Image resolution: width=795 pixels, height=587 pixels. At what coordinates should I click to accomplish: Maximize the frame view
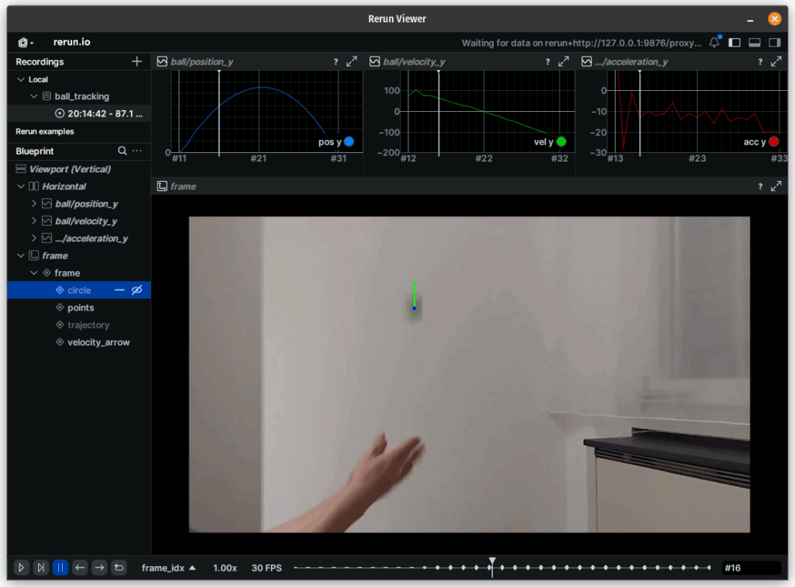(776, 186)
